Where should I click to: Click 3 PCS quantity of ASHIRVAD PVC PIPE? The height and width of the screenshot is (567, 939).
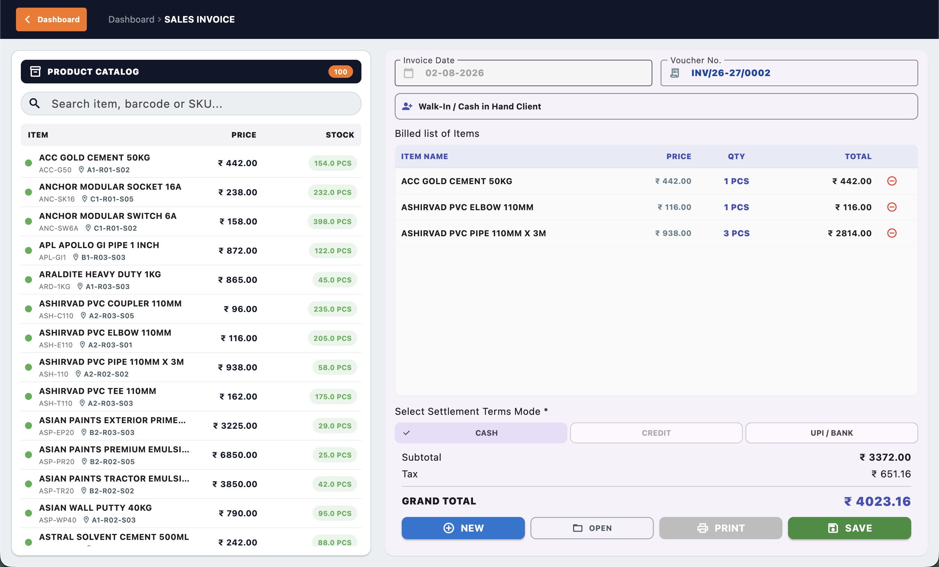(736, 233)
